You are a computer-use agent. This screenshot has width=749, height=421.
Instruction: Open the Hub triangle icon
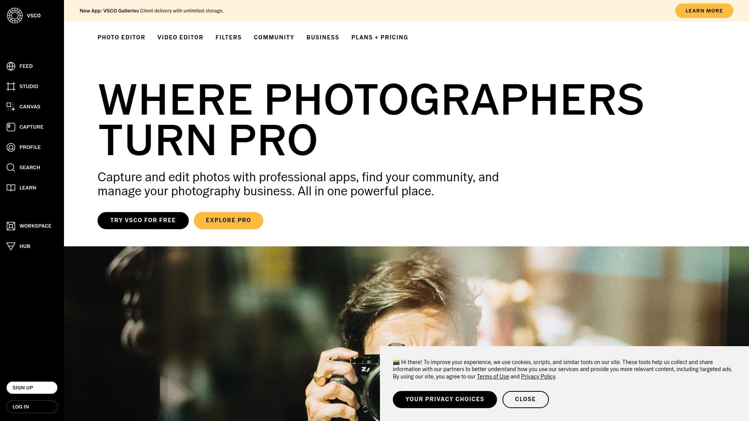[11, 246]
